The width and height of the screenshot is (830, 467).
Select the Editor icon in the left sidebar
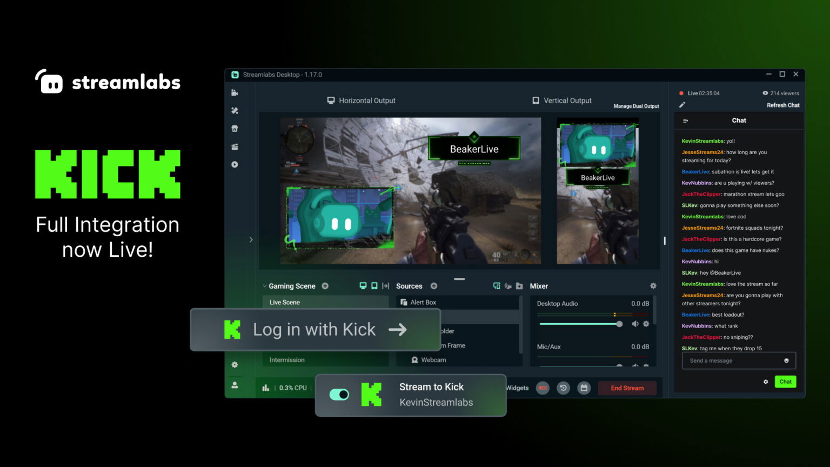click(235, 92)
